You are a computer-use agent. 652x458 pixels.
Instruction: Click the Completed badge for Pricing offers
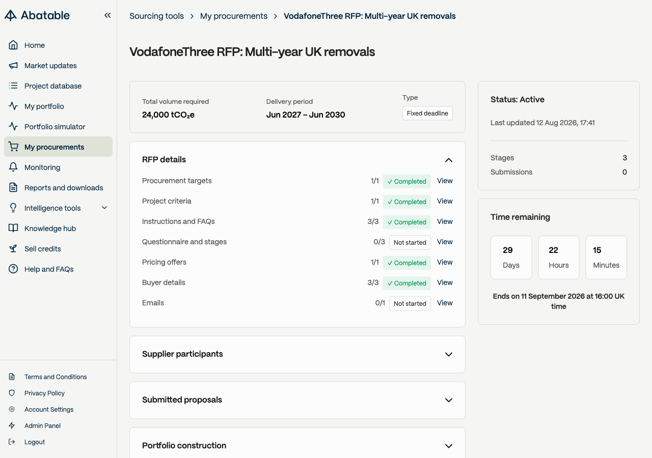(407, 263)
